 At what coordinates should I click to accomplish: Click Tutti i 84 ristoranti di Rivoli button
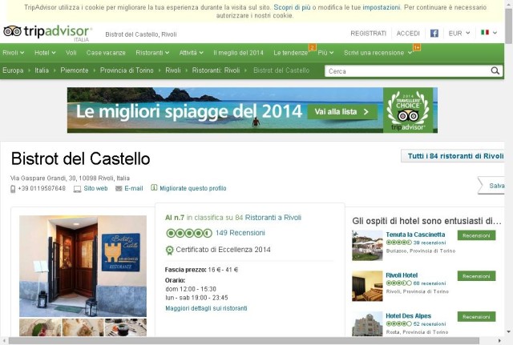(x=453, y=156)
